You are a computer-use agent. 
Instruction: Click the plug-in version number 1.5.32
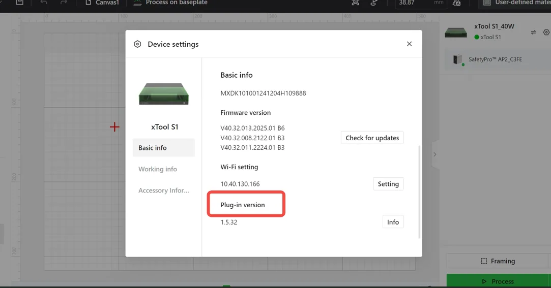click(229, 222)
